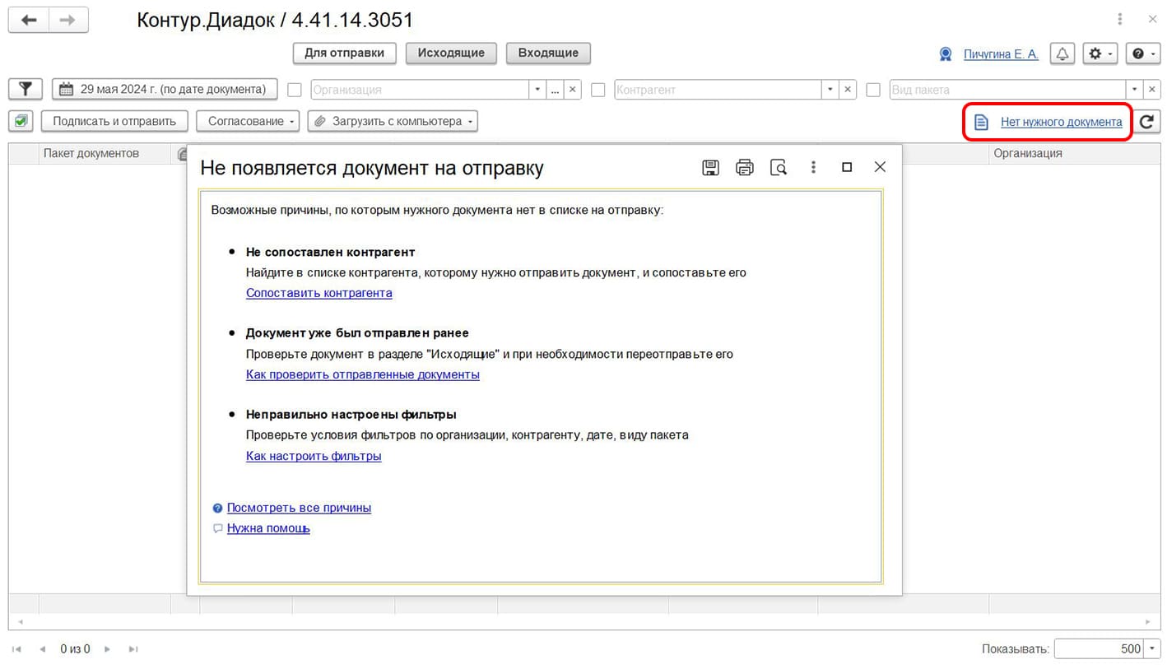The height and width of the screenshot is (669, 1167).
Task: Click 'Нужна помощь' link
Action: (x=268, y=528)
